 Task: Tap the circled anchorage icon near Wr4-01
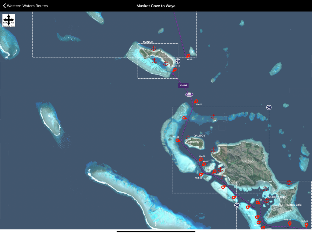click(x=236, y=205)
